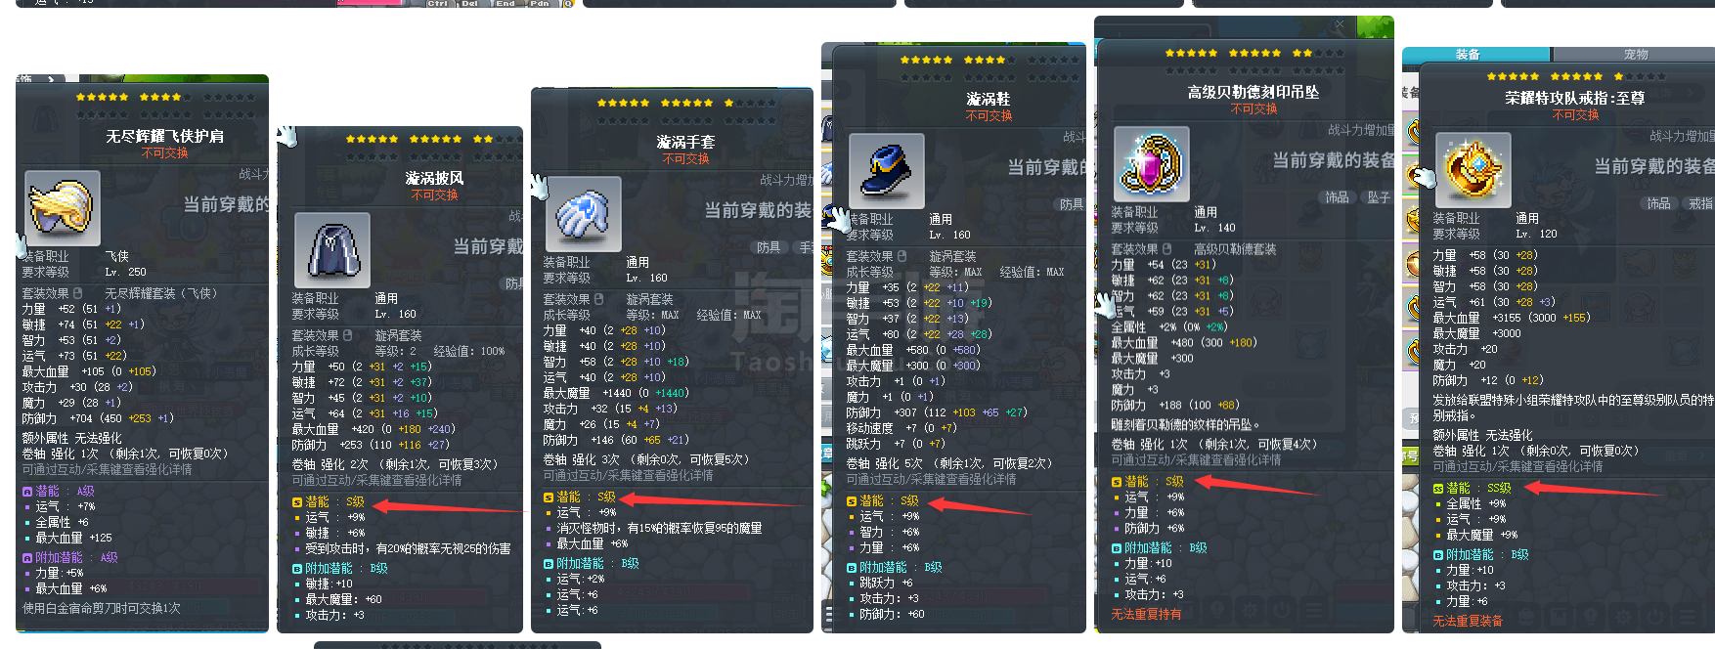Open the 宠物 tab

(1635, 55)
